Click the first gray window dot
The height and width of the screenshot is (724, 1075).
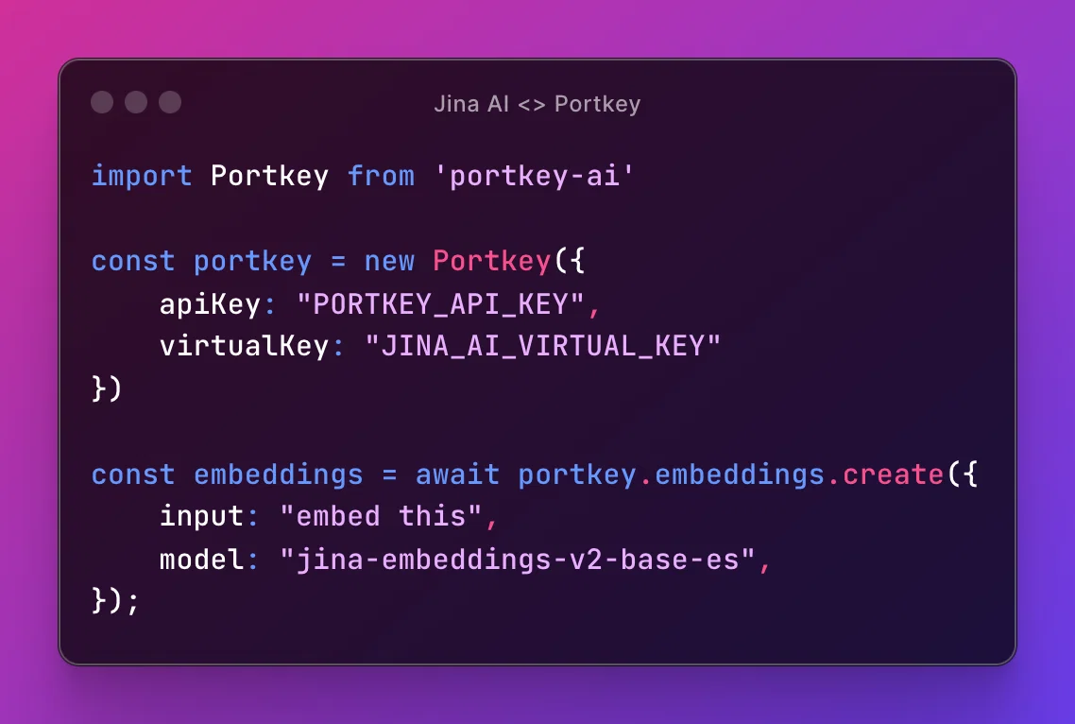pos(102,102)
